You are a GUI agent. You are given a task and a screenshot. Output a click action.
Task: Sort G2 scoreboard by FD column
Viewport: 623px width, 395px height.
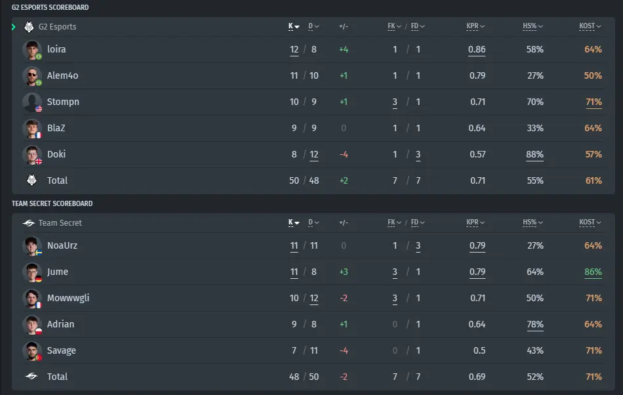[x=418, y=26]
